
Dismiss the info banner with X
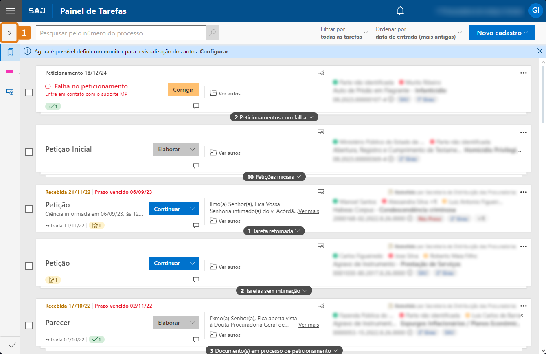click(x=539, y=51)
